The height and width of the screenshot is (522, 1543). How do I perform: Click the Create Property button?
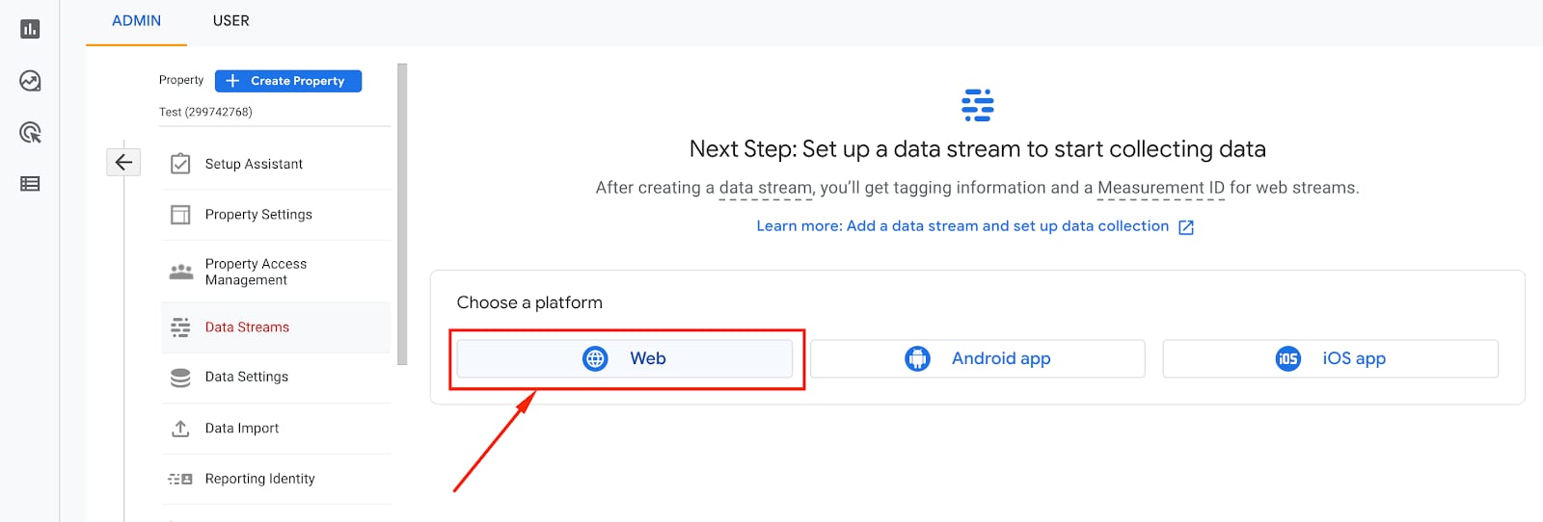288,81
